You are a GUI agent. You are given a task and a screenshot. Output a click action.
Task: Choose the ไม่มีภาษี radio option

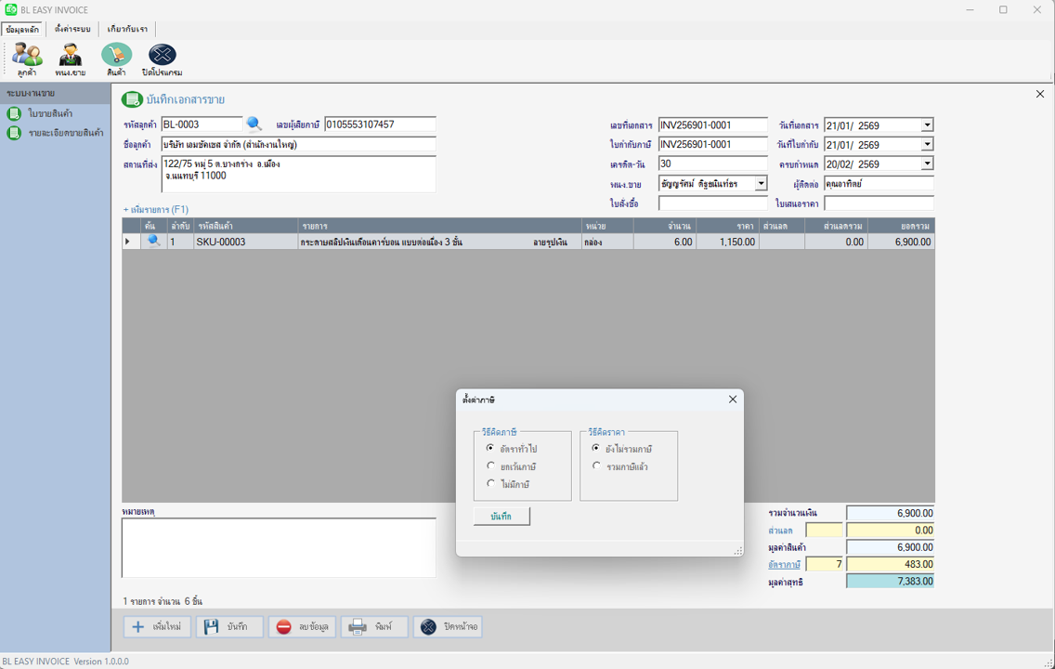491,484
